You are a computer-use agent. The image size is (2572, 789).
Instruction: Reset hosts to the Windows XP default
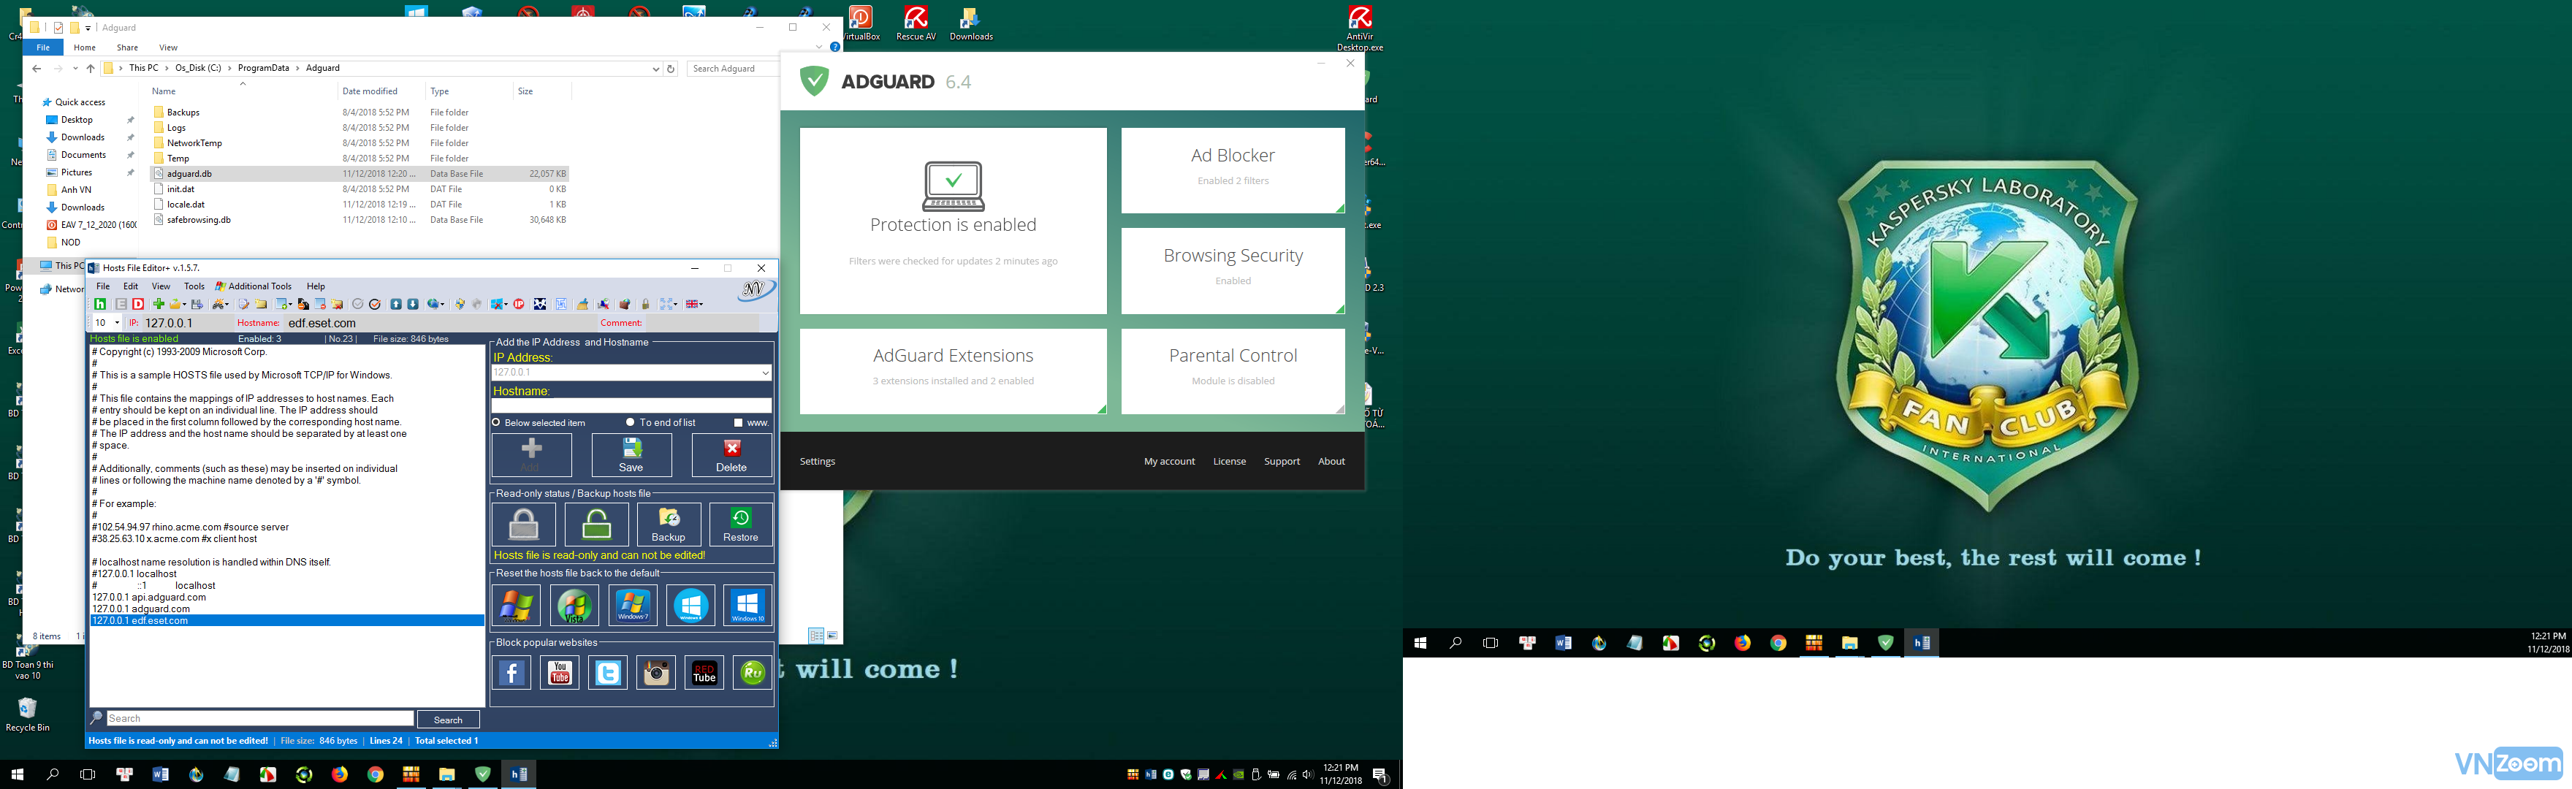516,605
